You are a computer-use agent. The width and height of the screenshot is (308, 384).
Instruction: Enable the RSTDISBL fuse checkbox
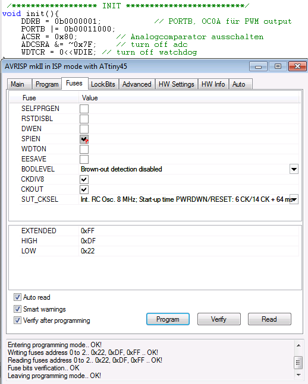coord(84,119)
